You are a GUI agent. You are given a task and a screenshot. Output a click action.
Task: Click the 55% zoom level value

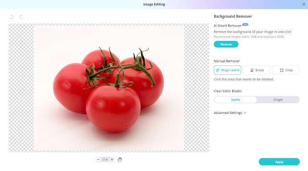click(105, 159)
